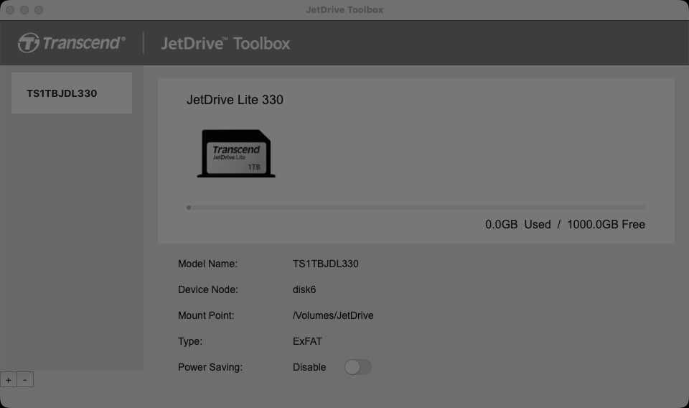The image size is (689, 408).
Task: Click Device Node value disk6
Action: point(304,289)
